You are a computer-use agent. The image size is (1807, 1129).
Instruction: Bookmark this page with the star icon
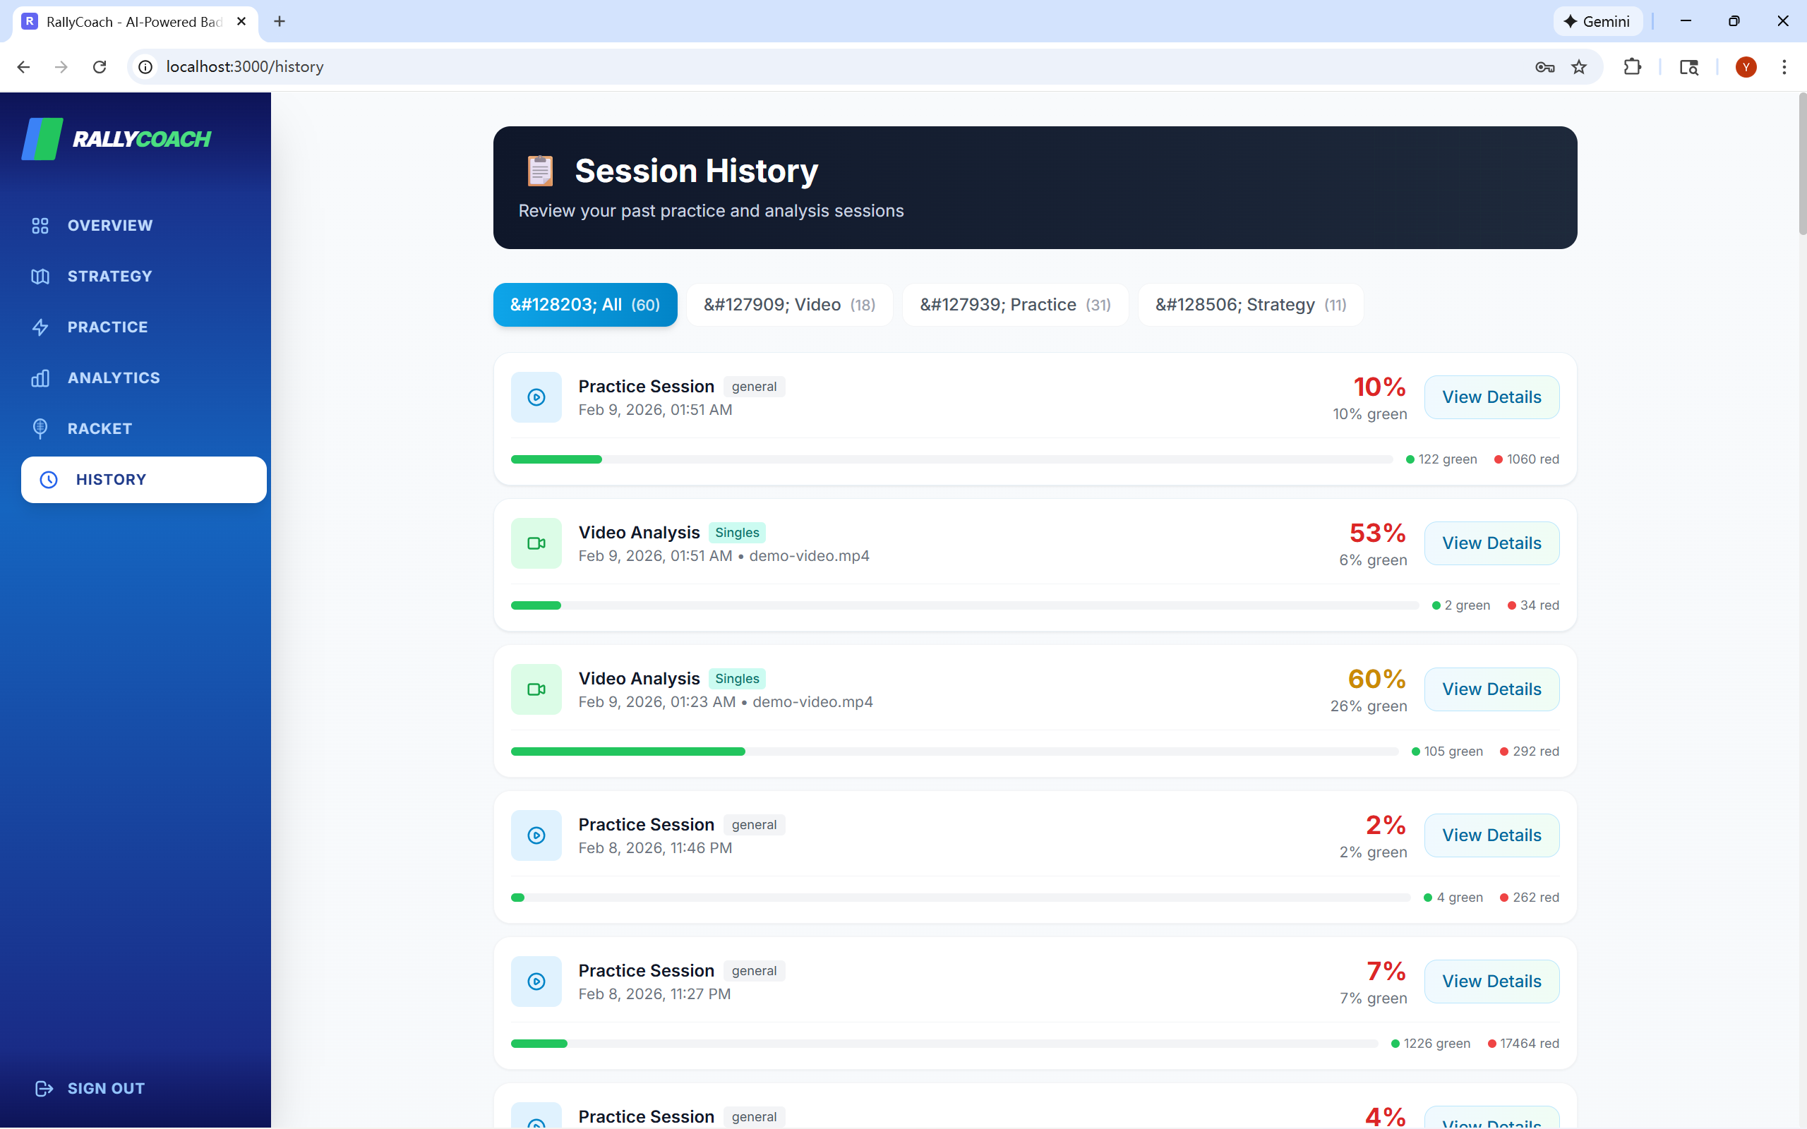coord(1578,67)
